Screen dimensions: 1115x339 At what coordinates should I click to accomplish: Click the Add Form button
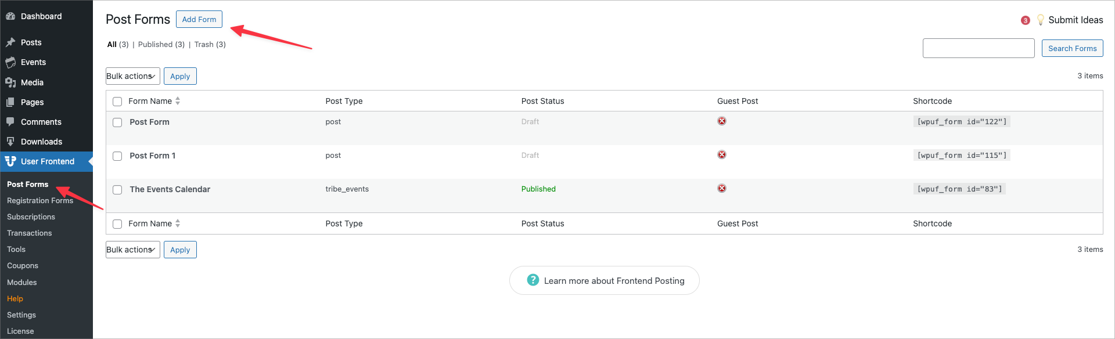pyautogui.click(x=199, y=19)
